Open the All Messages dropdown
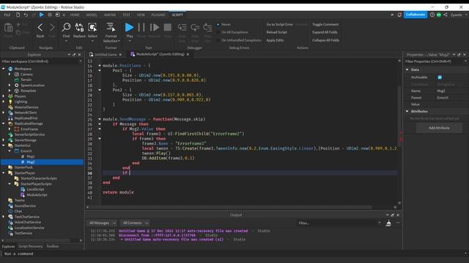This screenshot has width=469, height=263. tap(102, 223)
